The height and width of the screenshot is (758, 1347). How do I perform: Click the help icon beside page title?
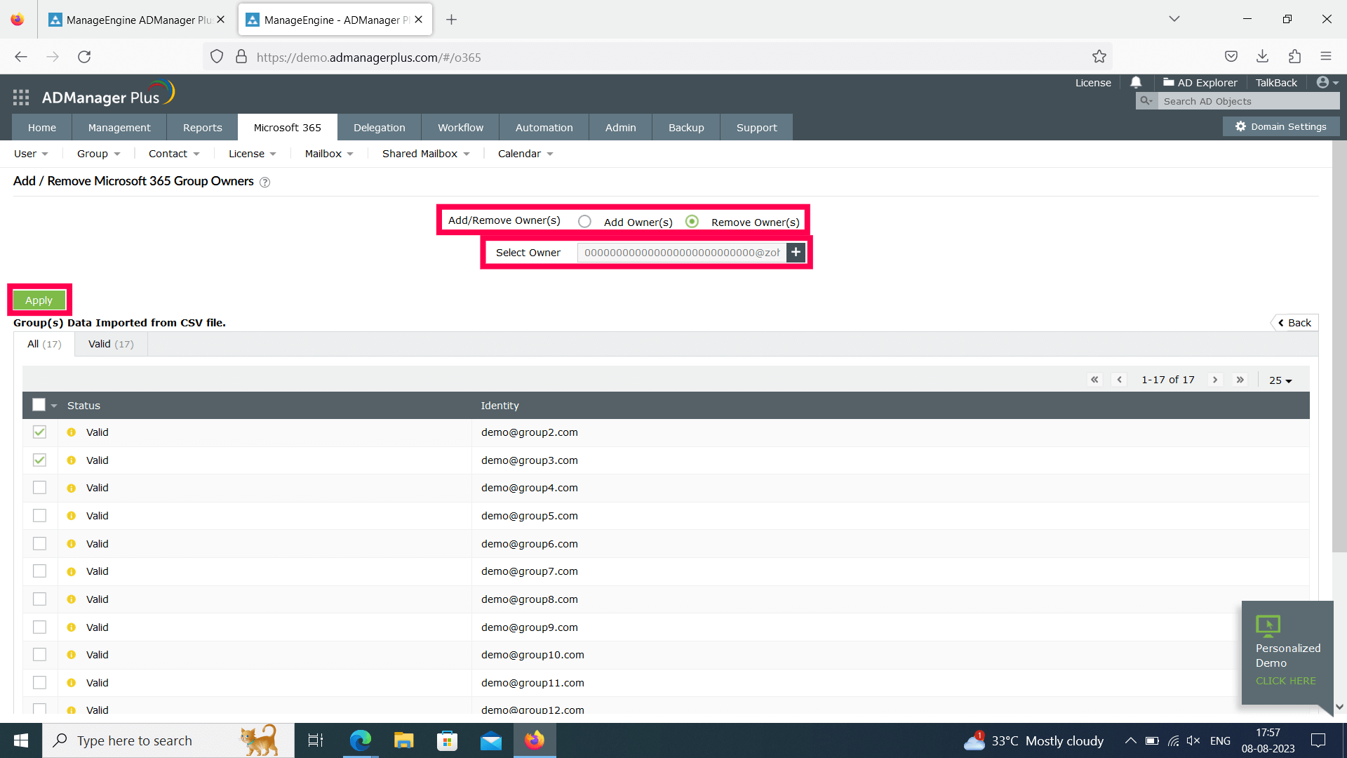point(264,182)
